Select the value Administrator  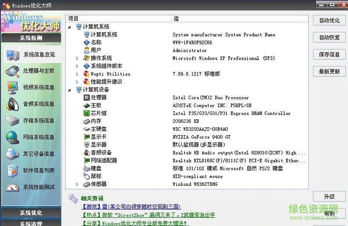190,50
